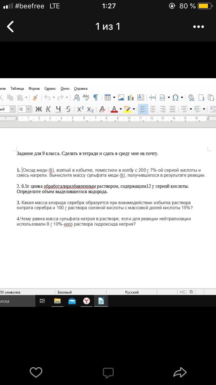Screen dimensions: 216x385
Task: Expand the Insert Field dropdown arrow
Action: click(x=169, y=98)
